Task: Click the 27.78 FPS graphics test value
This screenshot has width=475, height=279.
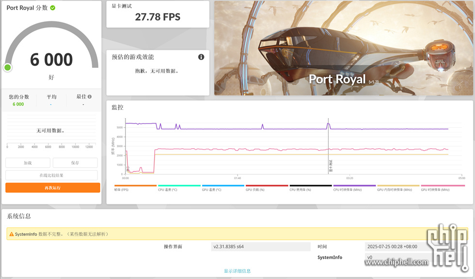Action: [x=158, y=17]
